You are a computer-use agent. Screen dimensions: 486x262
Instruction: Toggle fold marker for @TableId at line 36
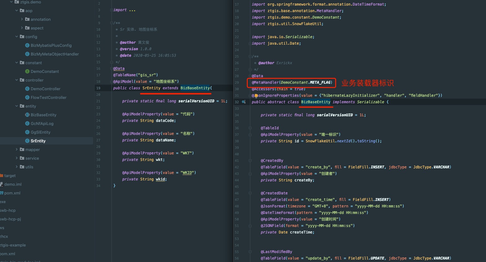(250, 128)
